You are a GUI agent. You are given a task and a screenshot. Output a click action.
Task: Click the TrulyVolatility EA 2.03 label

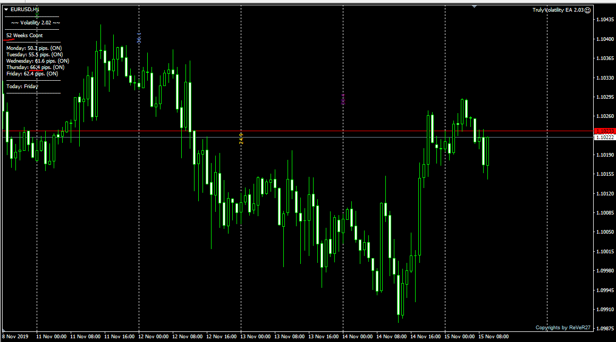point(558,10)
